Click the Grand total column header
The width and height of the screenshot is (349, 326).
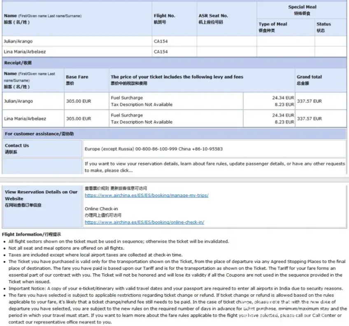click(x=309, y=77)
